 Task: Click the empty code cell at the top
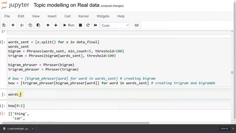(x=119, y=32)
